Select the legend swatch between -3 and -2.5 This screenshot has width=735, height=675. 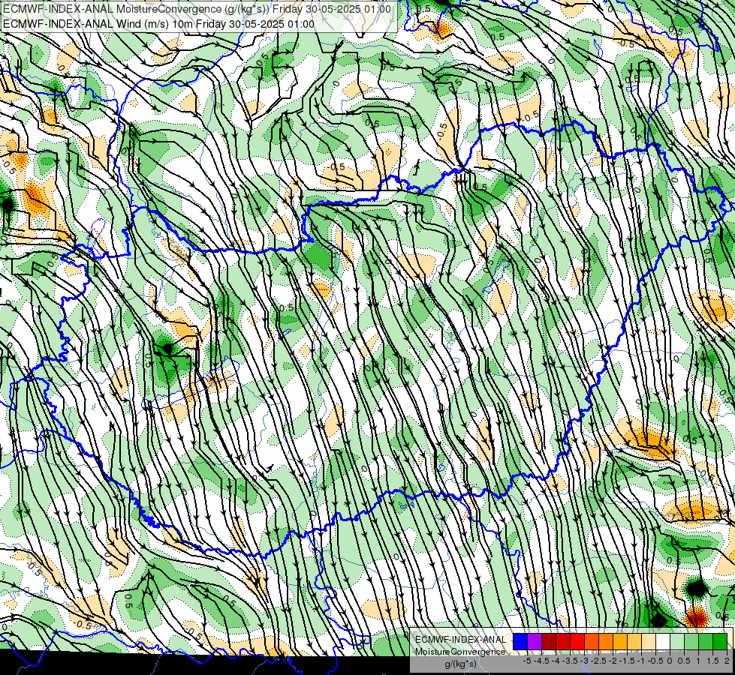pyautogui.click(x=592, y=641)
